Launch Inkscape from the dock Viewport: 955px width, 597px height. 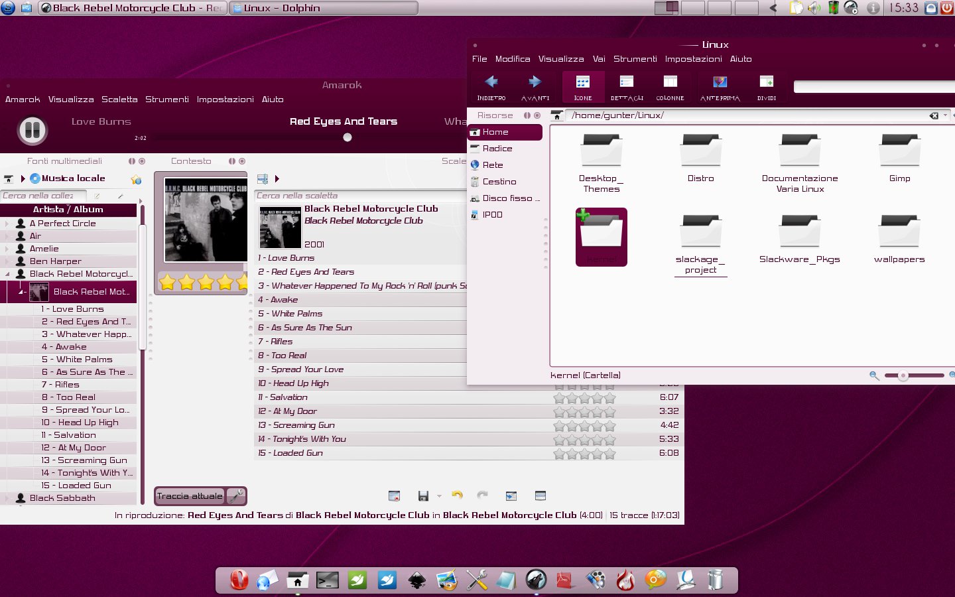(x=417, y=580)
